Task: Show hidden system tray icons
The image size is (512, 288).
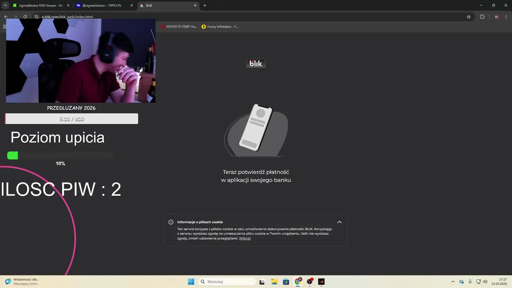Action: pyautogui.click(x=453, y=282)
